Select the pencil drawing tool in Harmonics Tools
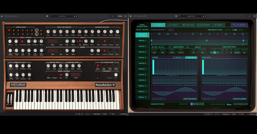The width and height of the screenshot is (257, 134). coord(191,104)
